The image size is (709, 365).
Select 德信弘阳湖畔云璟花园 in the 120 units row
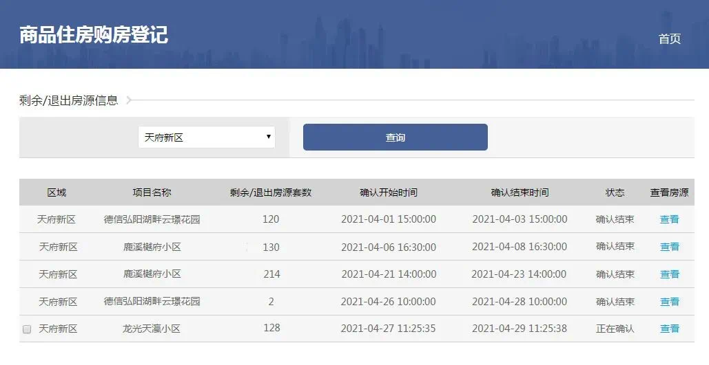pos(152,220)
